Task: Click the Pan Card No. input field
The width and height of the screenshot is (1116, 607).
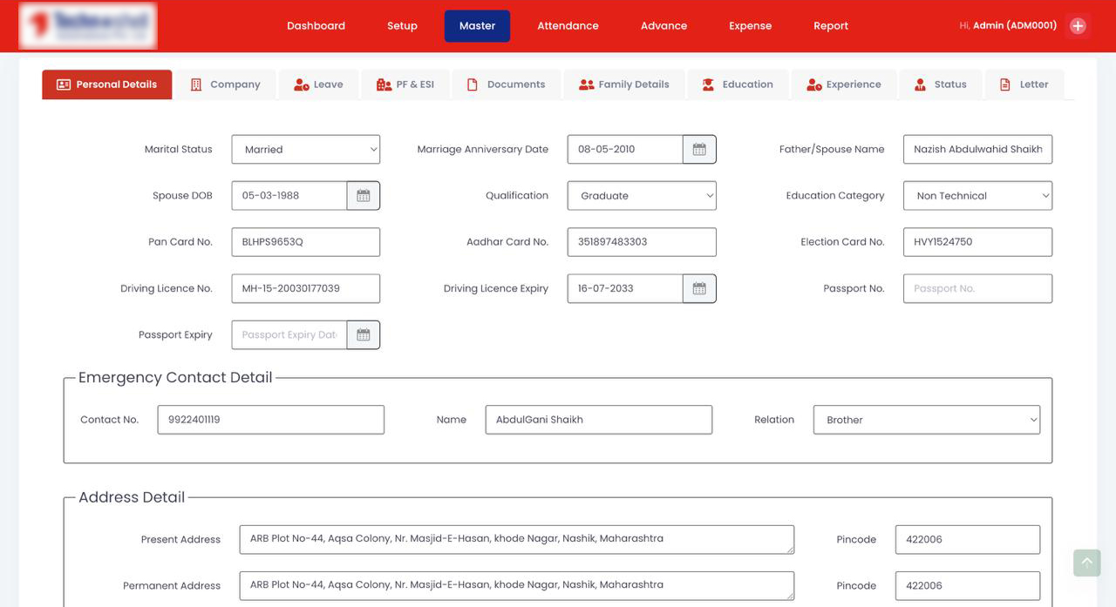Action: tap(305, 241)
